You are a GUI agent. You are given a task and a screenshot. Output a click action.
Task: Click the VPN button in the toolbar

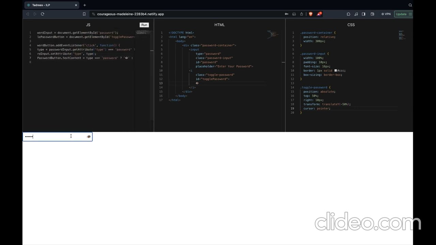[x=386, y=14]
